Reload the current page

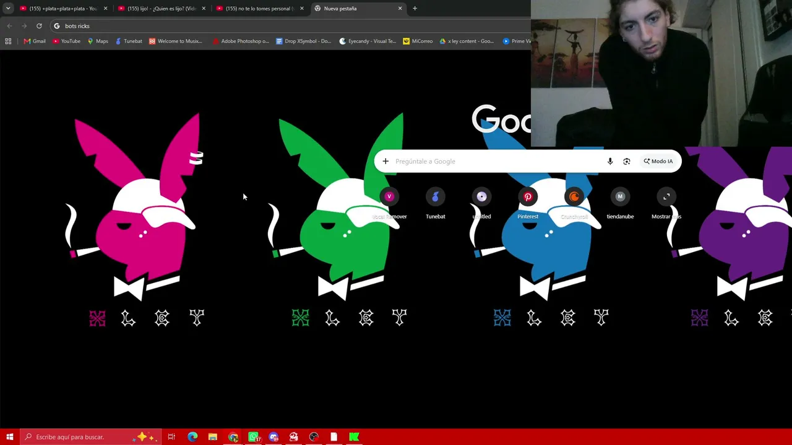(39, 26)
